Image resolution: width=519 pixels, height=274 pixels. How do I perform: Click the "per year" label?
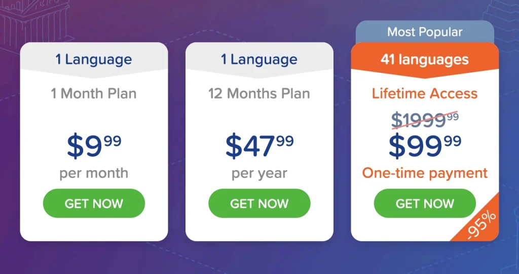pyautogui.click(x=259, y=173)
